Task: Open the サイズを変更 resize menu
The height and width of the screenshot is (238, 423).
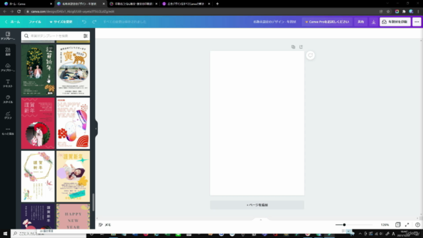Action: [x=61, y=22]
